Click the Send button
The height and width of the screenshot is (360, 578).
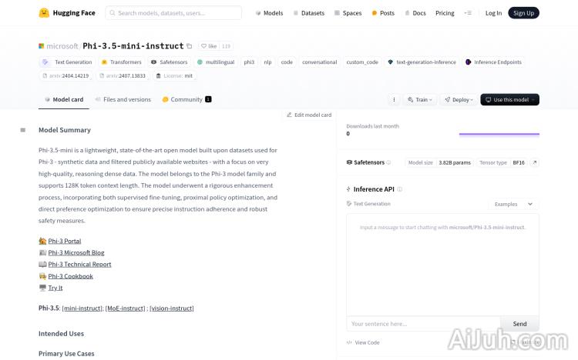pos(519,324)
